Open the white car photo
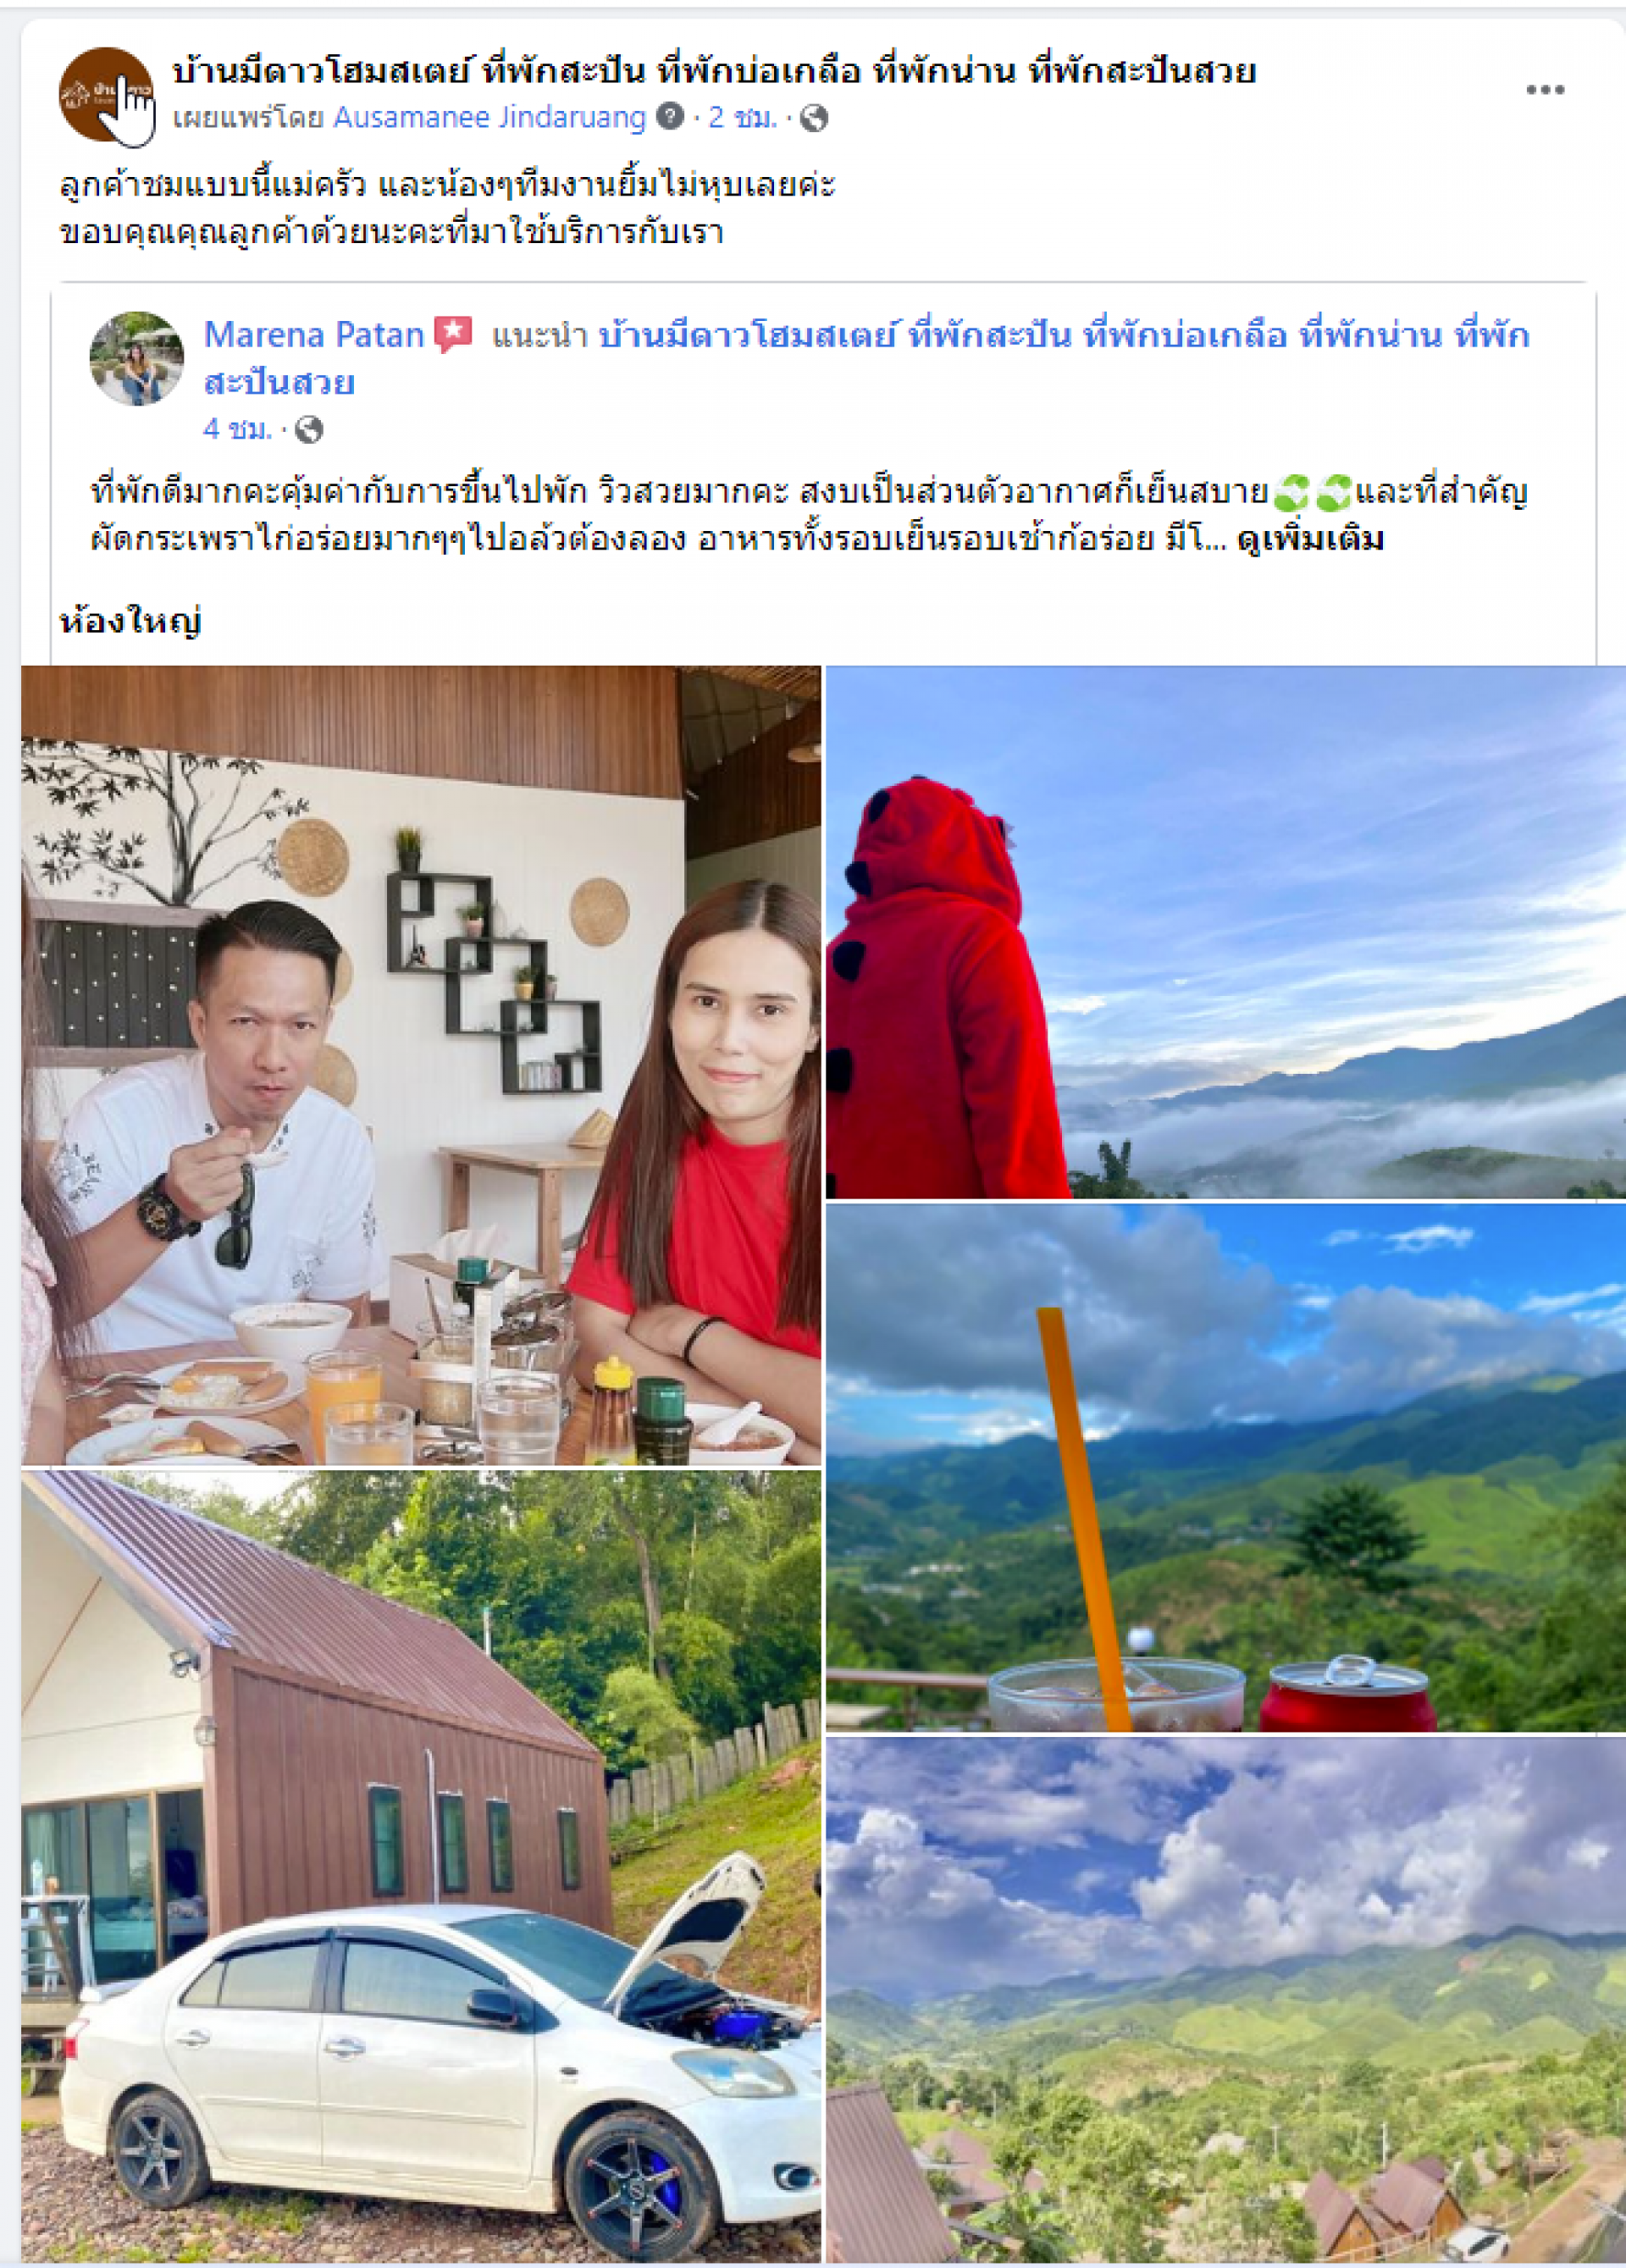The image size is (1626, 2268). [x=421, y=1866]
